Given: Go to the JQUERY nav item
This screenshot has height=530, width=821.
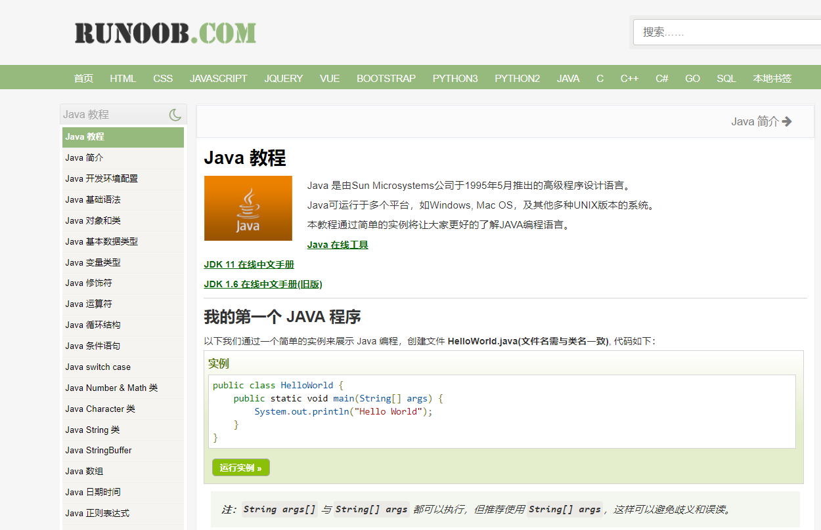Looking at the screenshot, I should [x=284, y=78].
